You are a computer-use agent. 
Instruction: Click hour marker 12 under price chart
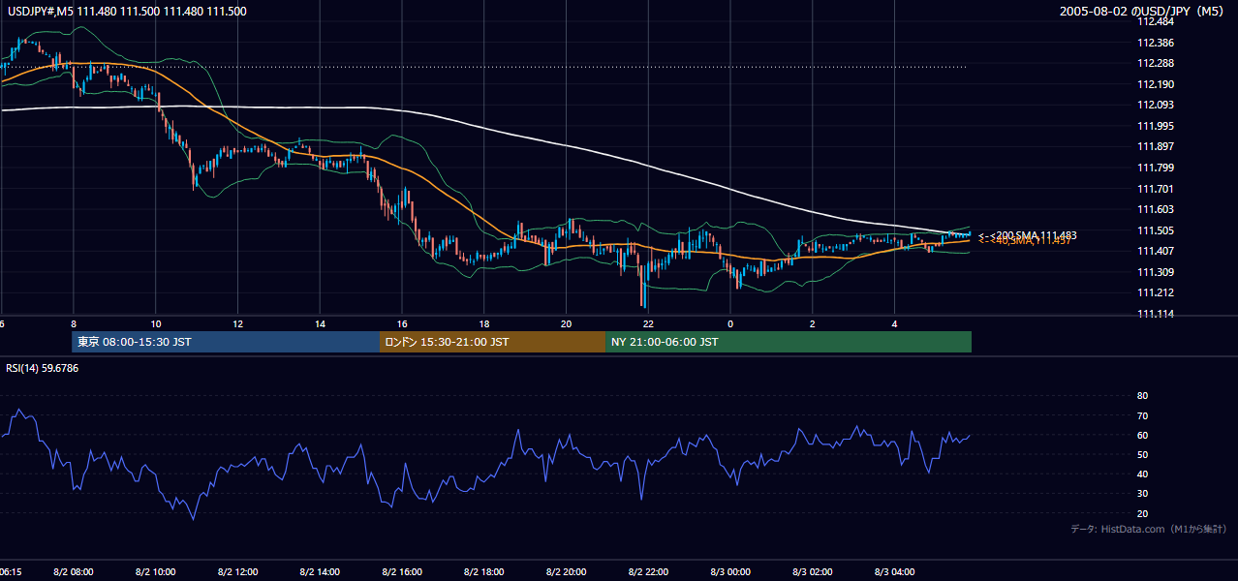[x=238, y=324]
